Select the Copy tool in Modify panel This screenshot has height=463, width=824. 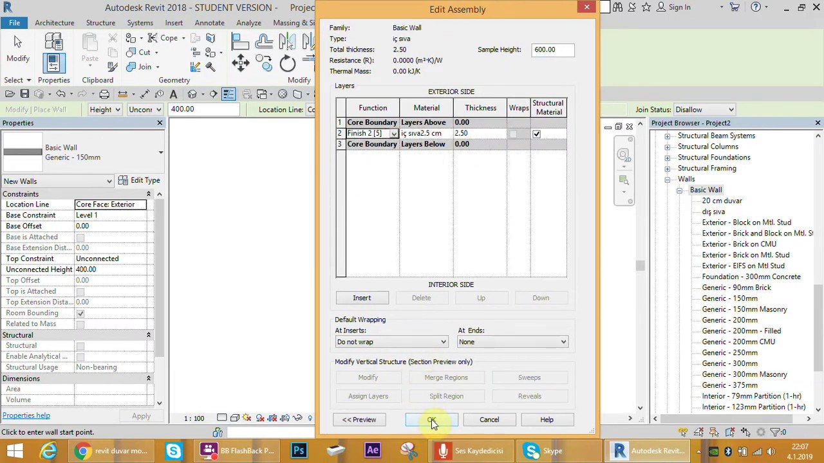click(263, 62)
